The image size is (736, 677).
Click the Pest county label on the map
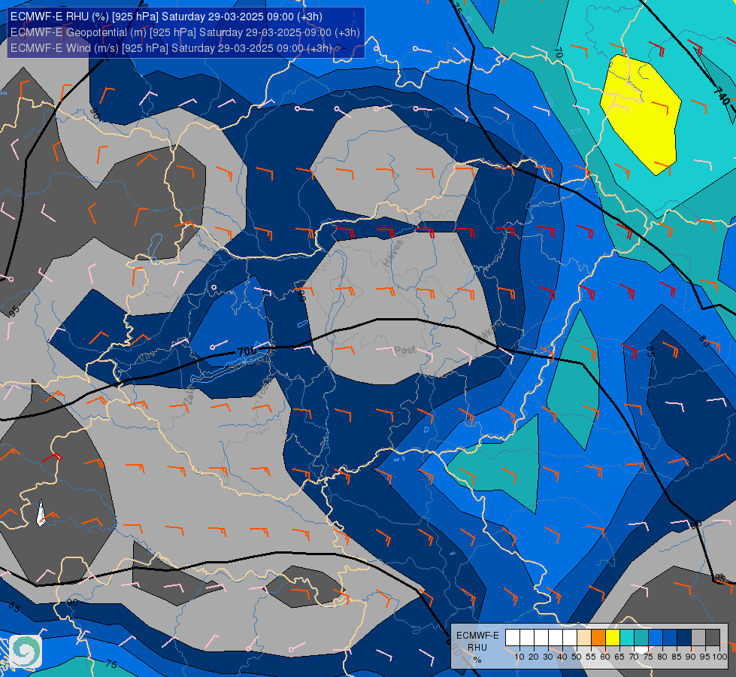(404, 350)
